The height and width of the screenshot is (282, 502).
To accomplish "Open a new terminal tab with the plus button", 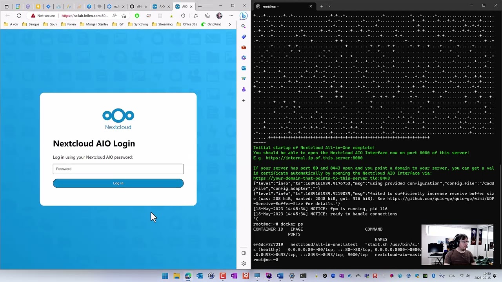I will (x=321, y=6).
